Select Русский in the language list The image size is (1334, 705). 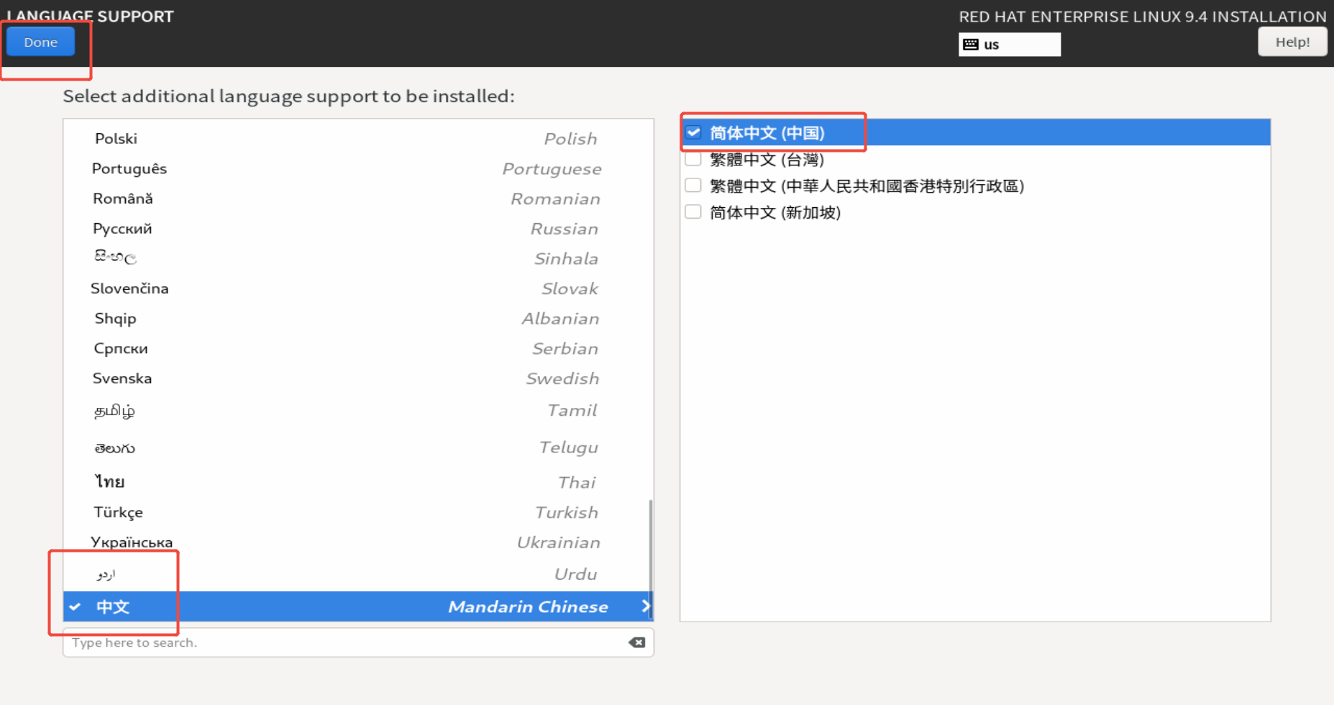[x=358, y=229]
